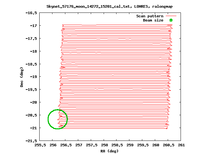Click the 259.5 RA tick label
Image resolution: width=206 pixels, height=154 pixels.
pos(143,145)
